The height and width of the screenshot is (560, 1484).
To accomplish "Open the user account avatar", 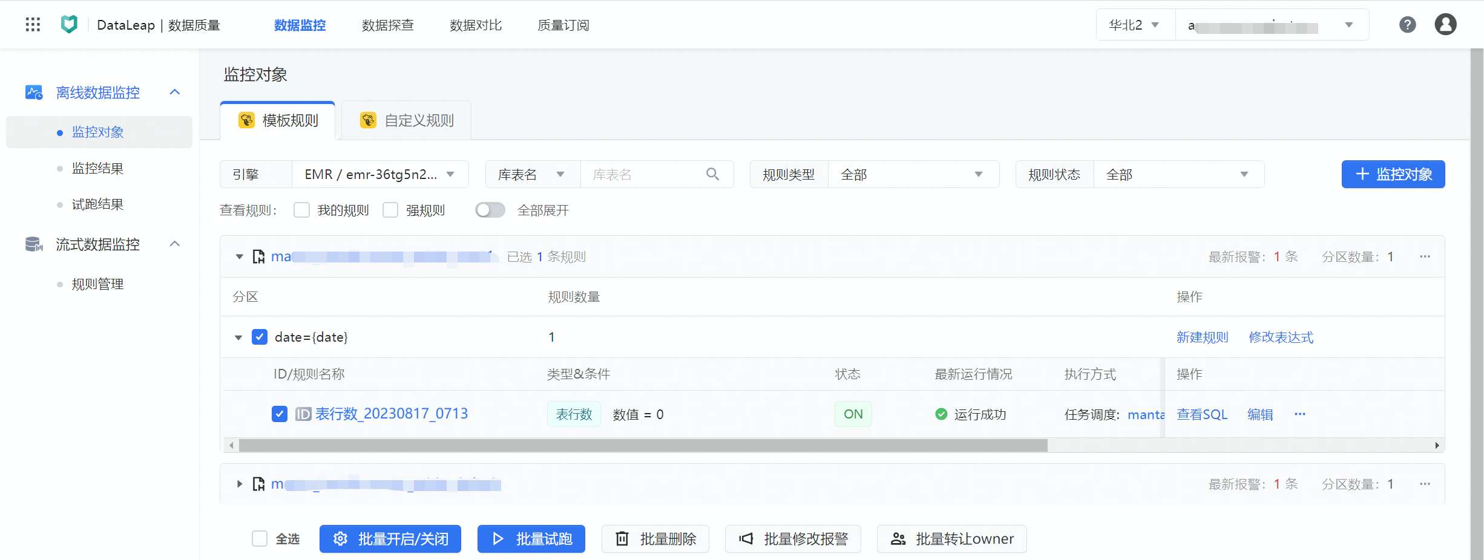I will (1446, 25).
